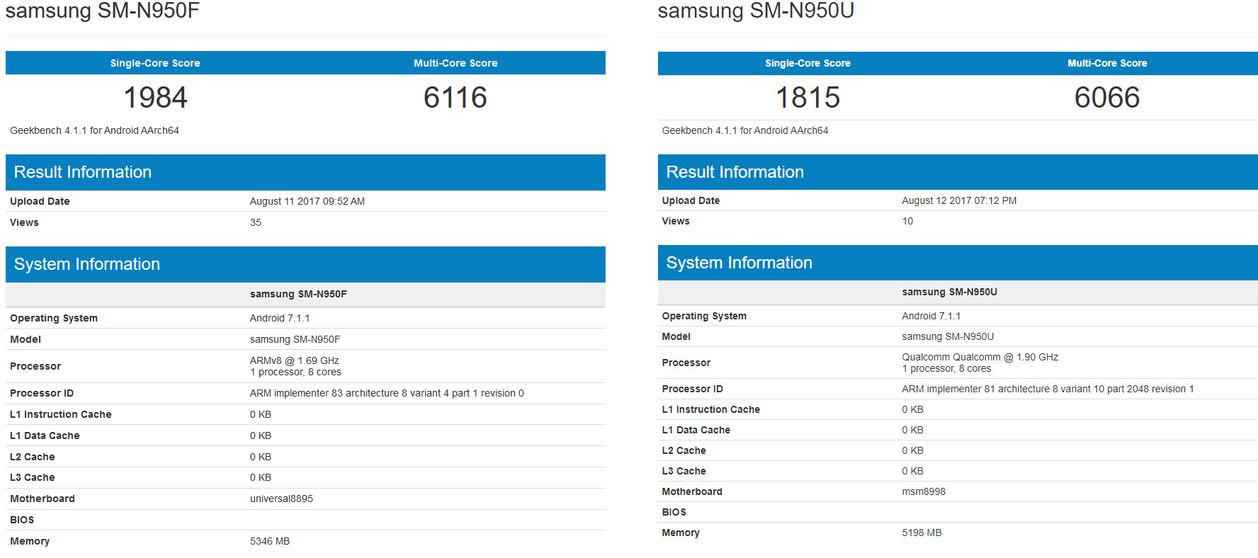Click the Geekbench 4.1.1 version line under 1815
Screen dimensions: 1258x558
coord(745,130)
